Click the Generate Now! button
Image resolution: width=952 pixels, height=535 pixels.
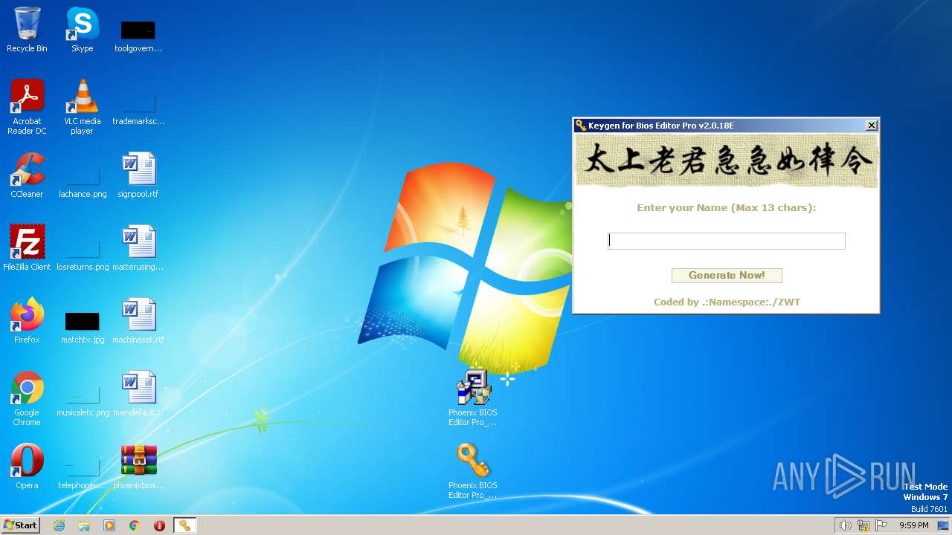click(727, 276)
